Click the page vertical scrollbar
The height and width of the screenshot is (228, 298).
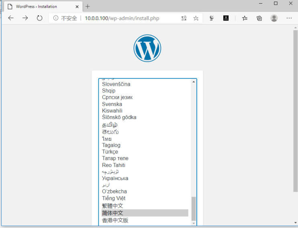point(295,111)
